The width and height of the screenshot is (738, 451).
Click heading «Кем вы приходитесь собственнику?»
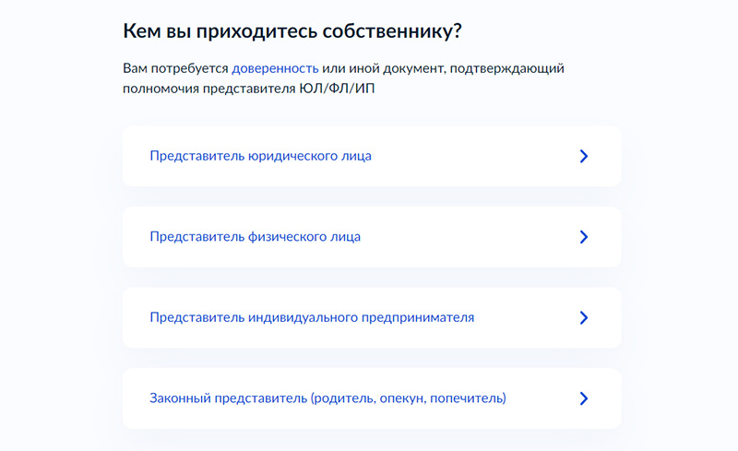[292, 31]
